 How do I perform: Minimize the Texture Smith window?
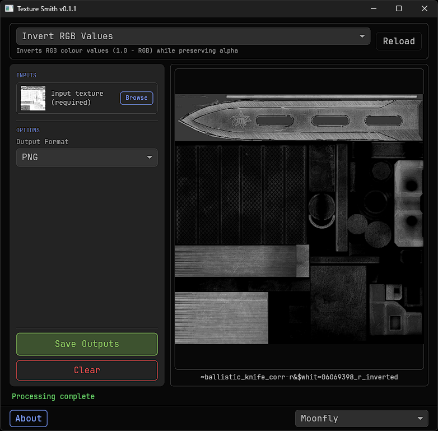374,8
